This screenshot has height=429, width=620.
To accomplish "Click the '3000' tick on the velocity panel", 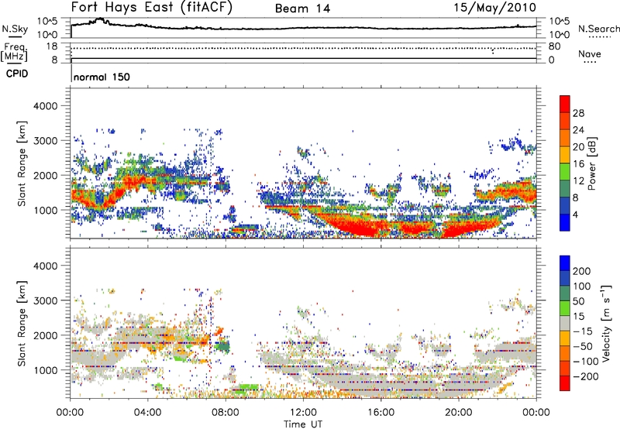I will (x=46, y=300).
